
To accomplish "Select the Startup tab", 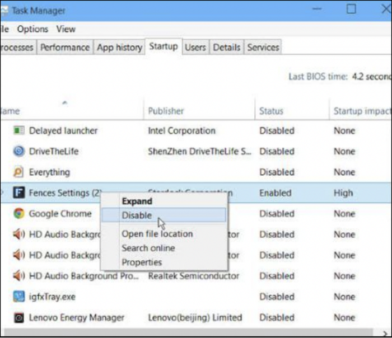I will pyautogui.click(x=164, y=46).
